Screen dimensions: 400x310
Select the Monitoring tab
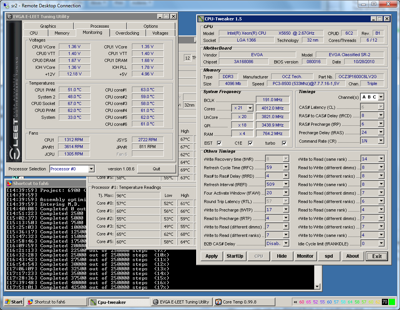tap(92, 32)
